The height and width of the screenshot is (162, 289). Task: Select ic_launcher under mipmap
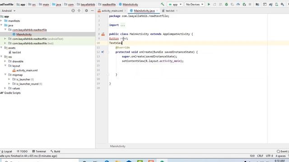pos(23,79)
